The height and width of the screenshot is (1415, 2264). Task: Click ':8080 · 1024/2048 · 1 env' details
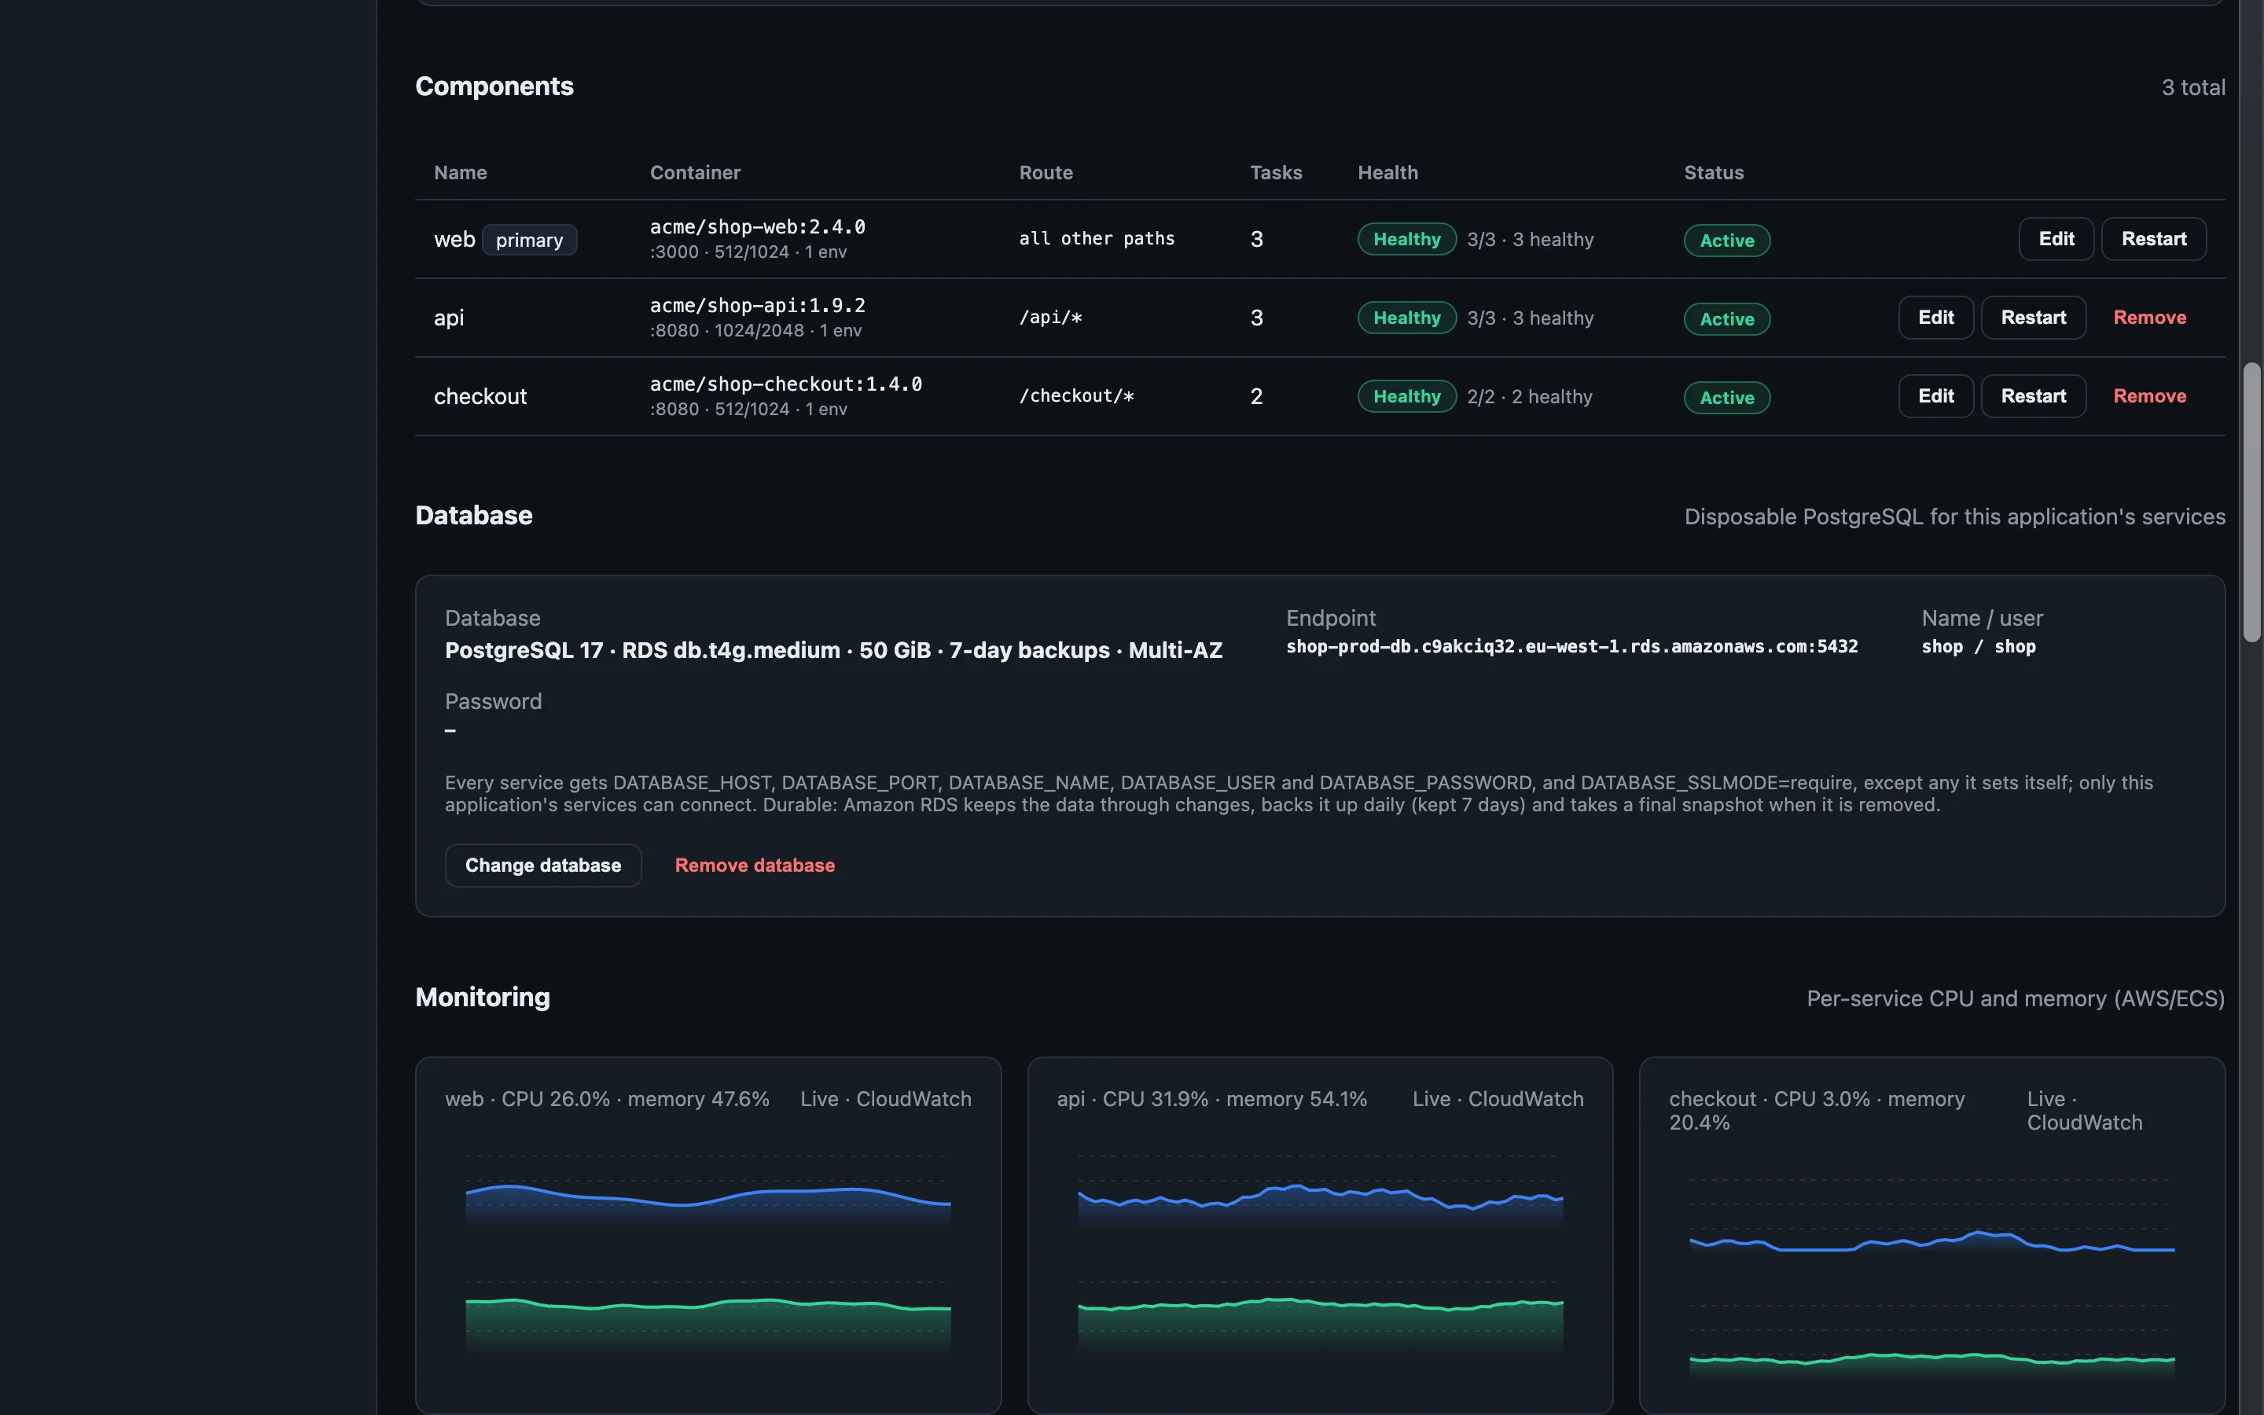pyautogui.click(x=756, y=330)
